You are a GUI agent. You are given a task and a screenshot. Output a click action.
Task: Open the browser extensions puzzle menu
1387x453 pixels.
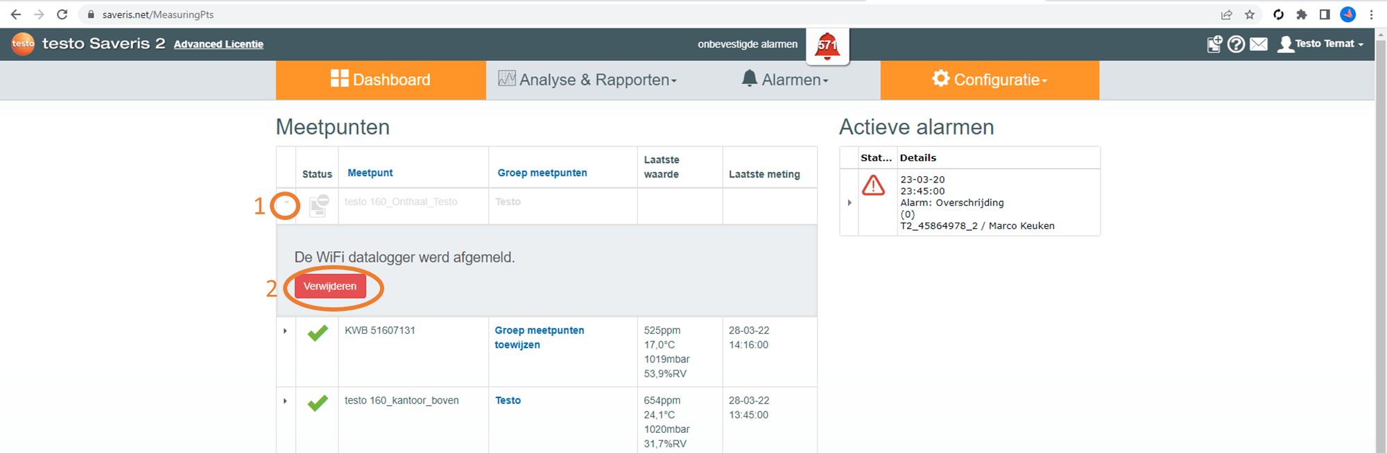1302,15
